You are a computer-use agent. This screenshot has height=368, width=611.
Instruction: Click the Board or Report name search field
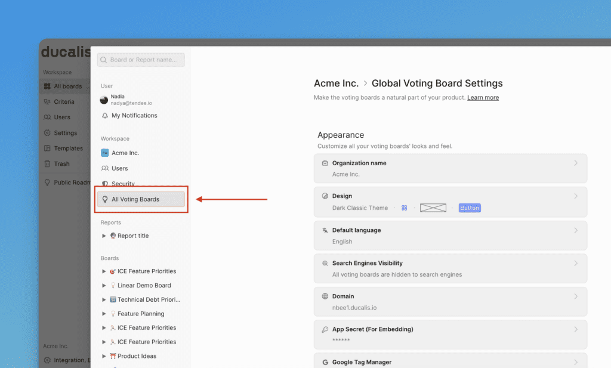coord(141,60)
